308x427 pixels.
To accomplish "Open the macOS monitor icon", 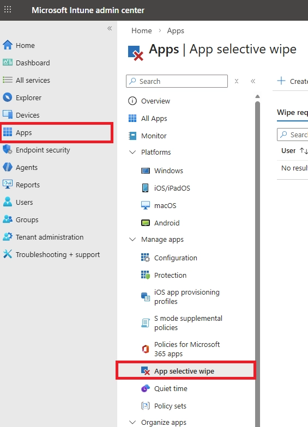I will pyautogui.click(x=146, y=206).
